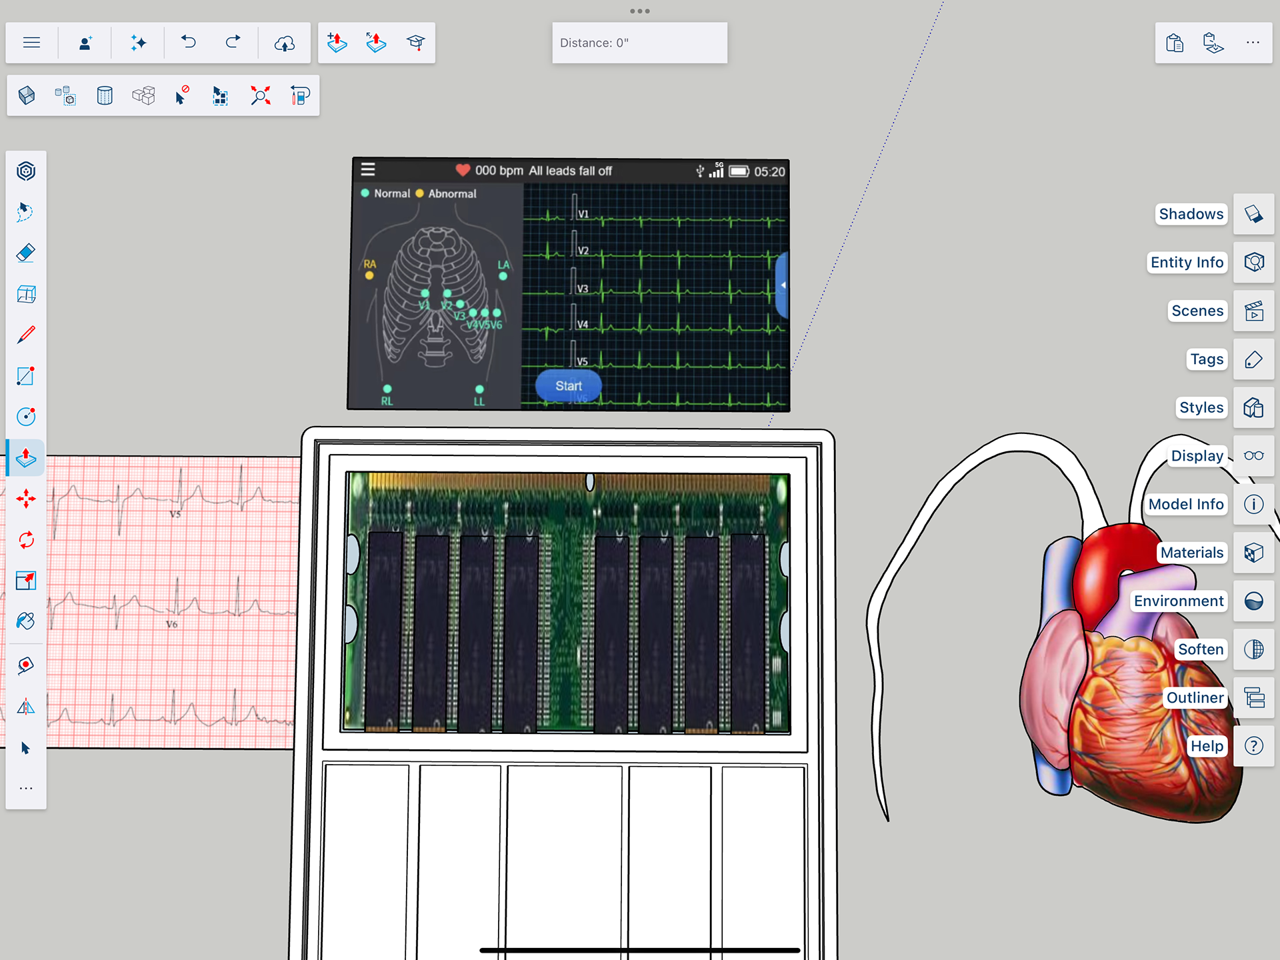Image resolution: width=1280 pixels, height=960 pixels.
Task: Select the Eraser tool in left toolbar
Action: click(25, 253)
